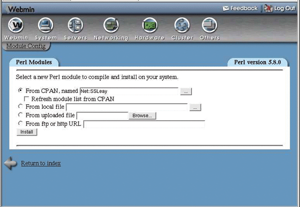Open the Others category icon
The image size is (300, 207).
pyautogui.click(x=209, y=25)
